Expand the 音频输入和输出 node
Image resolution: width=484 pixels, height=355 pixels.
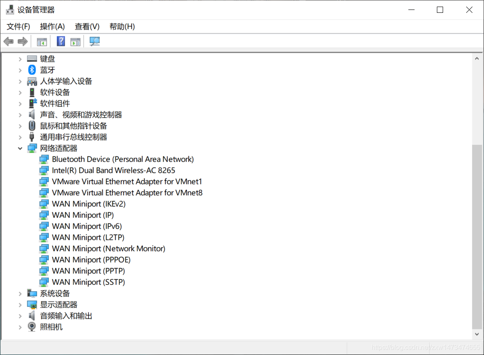pyautogui.click(x=20, y=316)
